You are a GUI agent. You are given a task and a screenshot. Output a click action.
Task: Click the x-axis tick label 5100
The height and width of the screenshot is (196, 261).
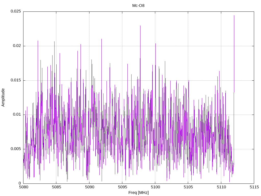(x=155, y=187)
